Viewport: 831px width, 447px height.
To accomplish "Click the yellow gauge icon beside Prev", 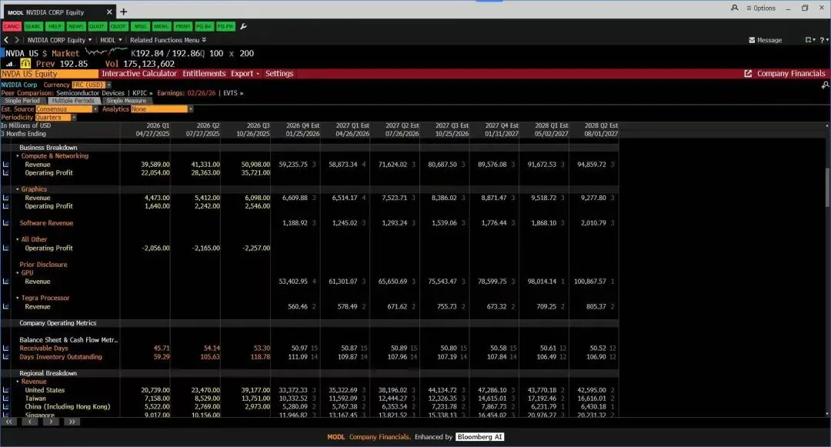I will [25, 64].
